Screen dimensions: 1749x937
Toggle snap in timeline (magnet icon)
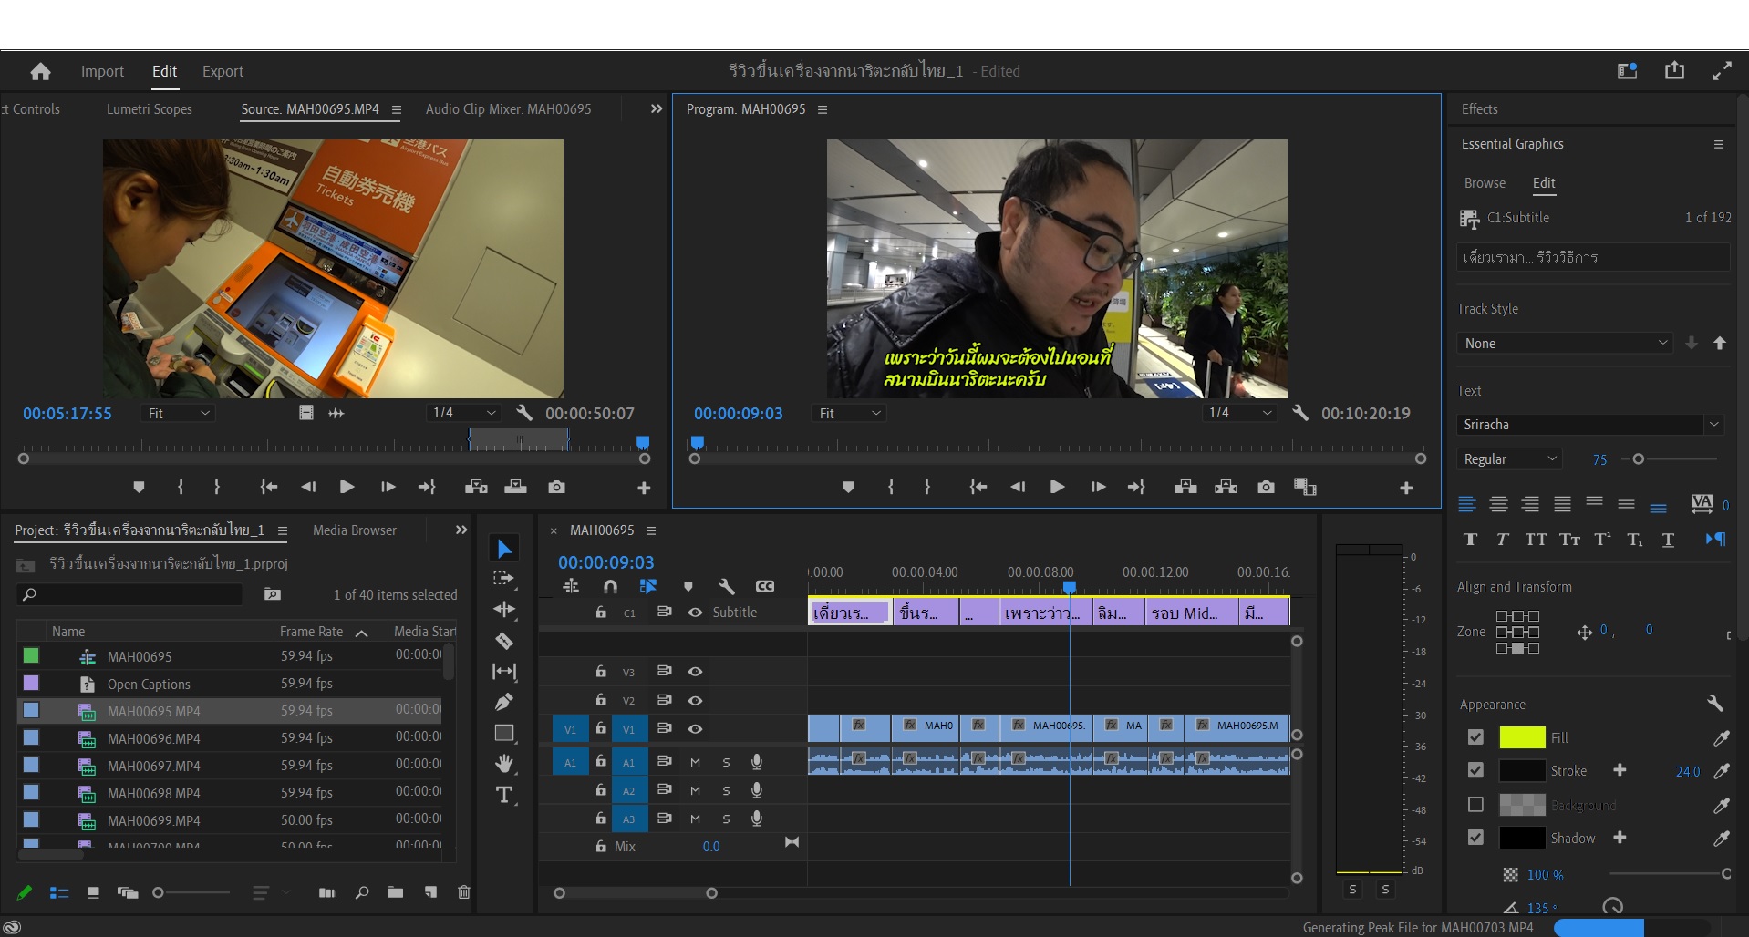610,586
